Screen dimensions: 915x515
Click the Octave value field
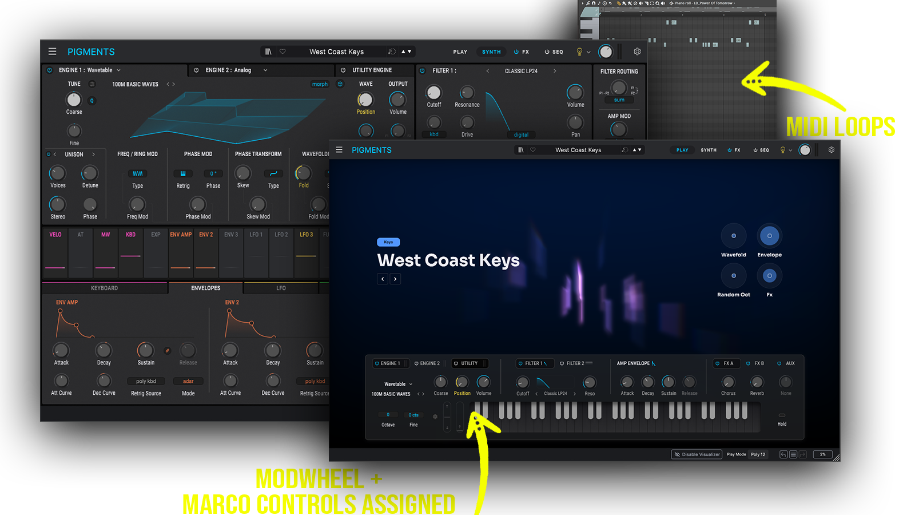(x=388, y=415)
